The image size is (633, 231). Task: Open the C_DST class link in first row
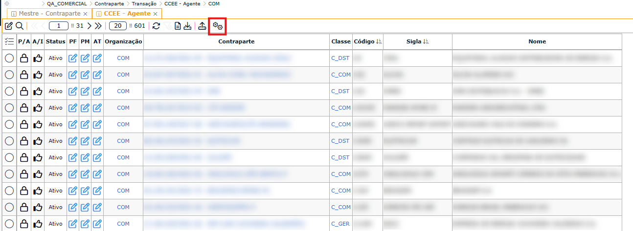click(340, 58)
